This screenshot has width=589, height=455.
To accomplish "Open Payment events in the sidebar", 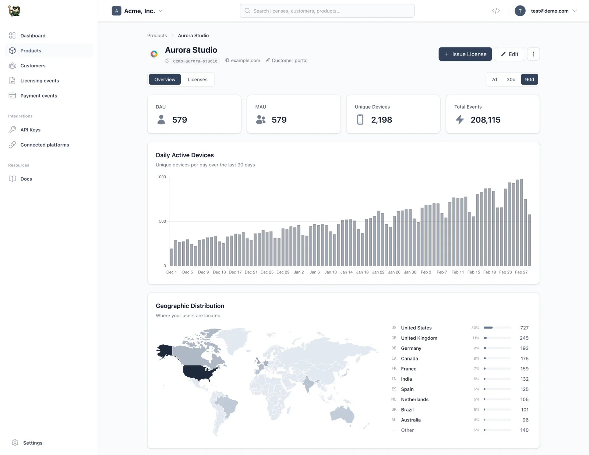I will point(38,95).
